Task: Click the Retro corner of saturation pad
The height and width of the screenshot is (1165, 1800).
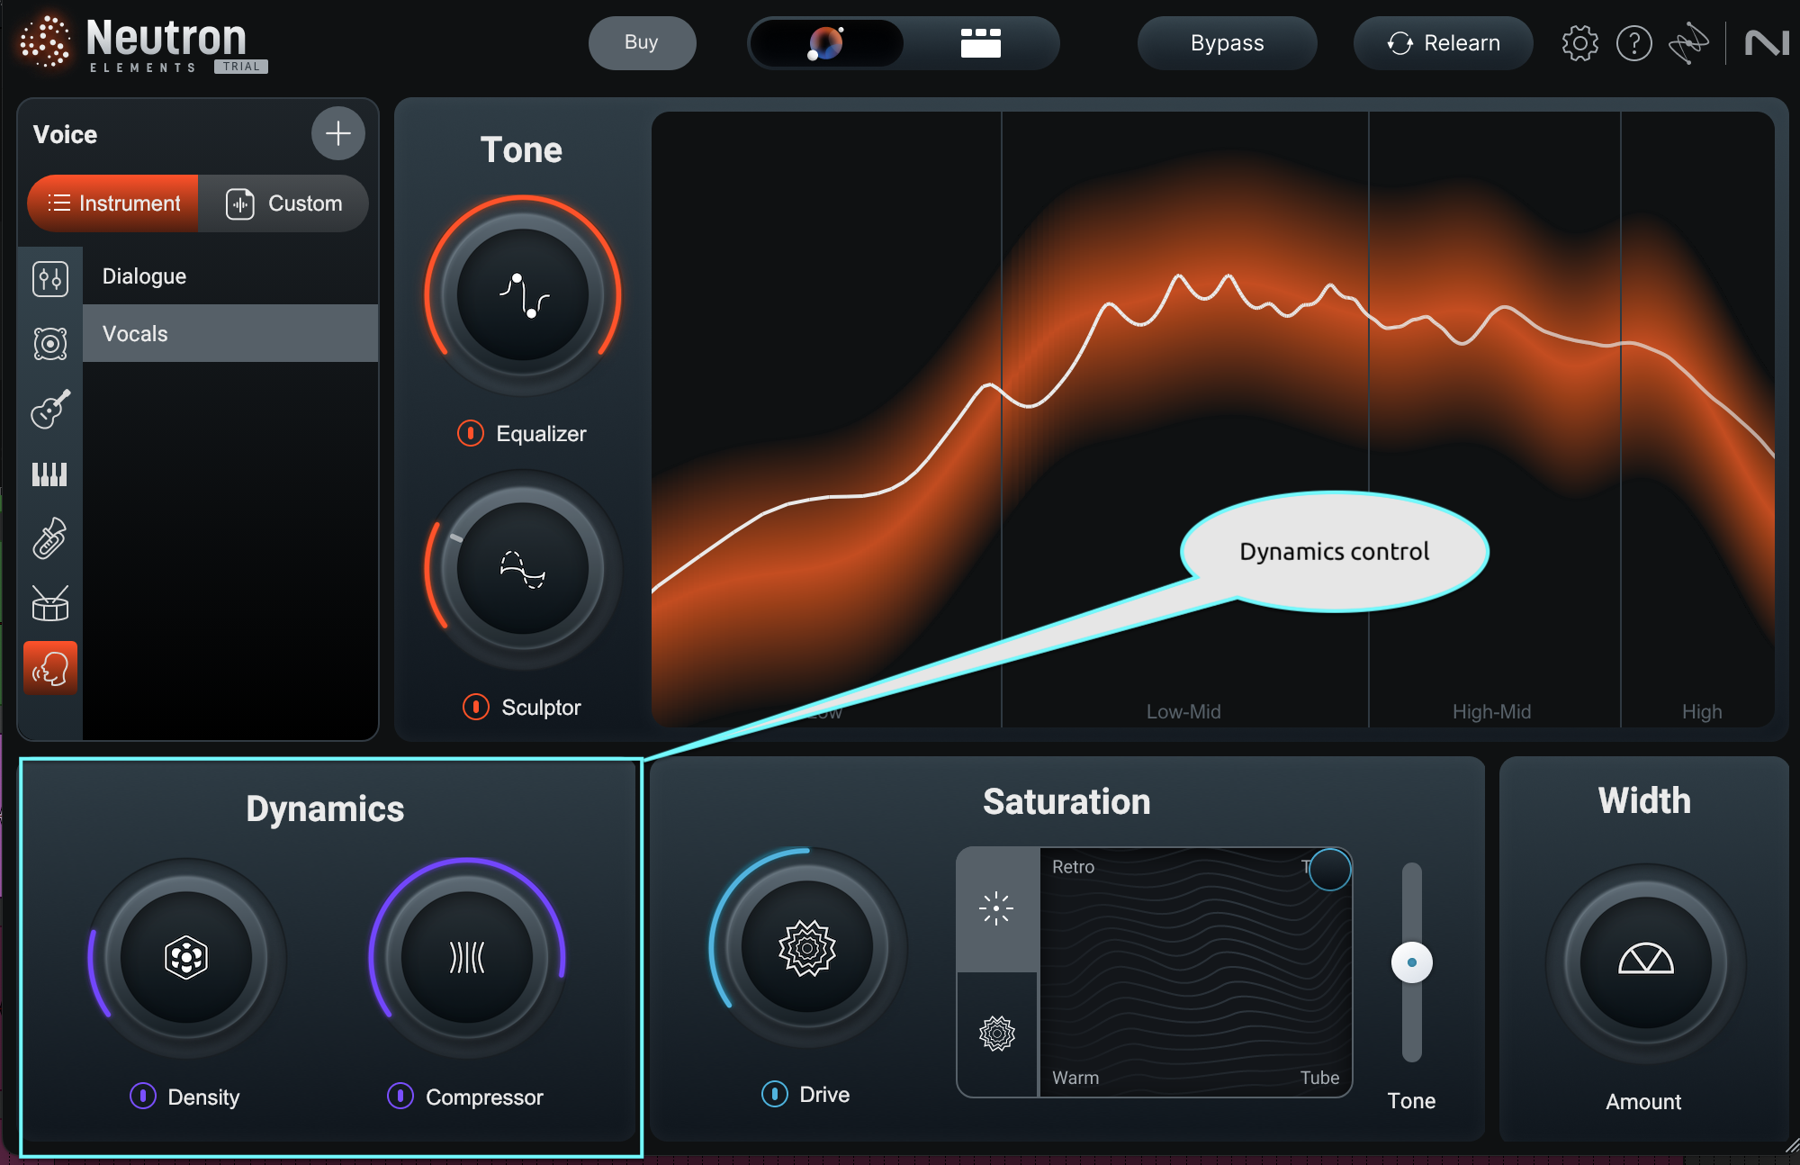Action: click(1074, 867)
